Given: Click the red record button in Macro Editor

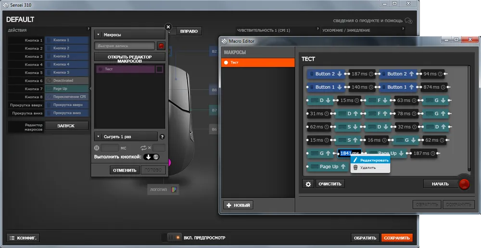Looking at the screenshot, I should tap(464, 184).
